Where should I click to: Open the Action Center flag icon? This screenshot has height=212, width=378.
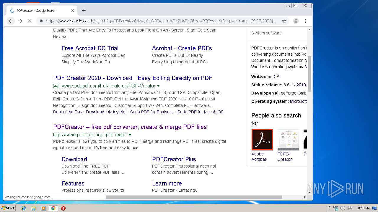350,208
